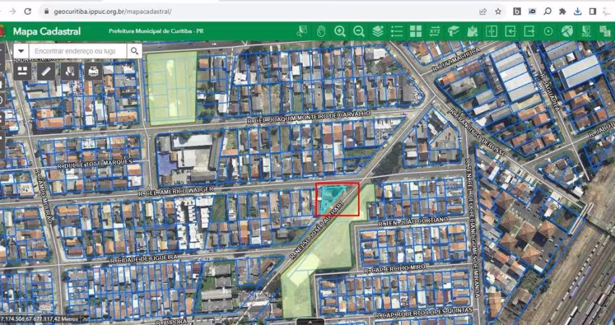The image size is (615, 325).
Task: Click the import arrow-in box icon
Action: (x=510, y=31)
